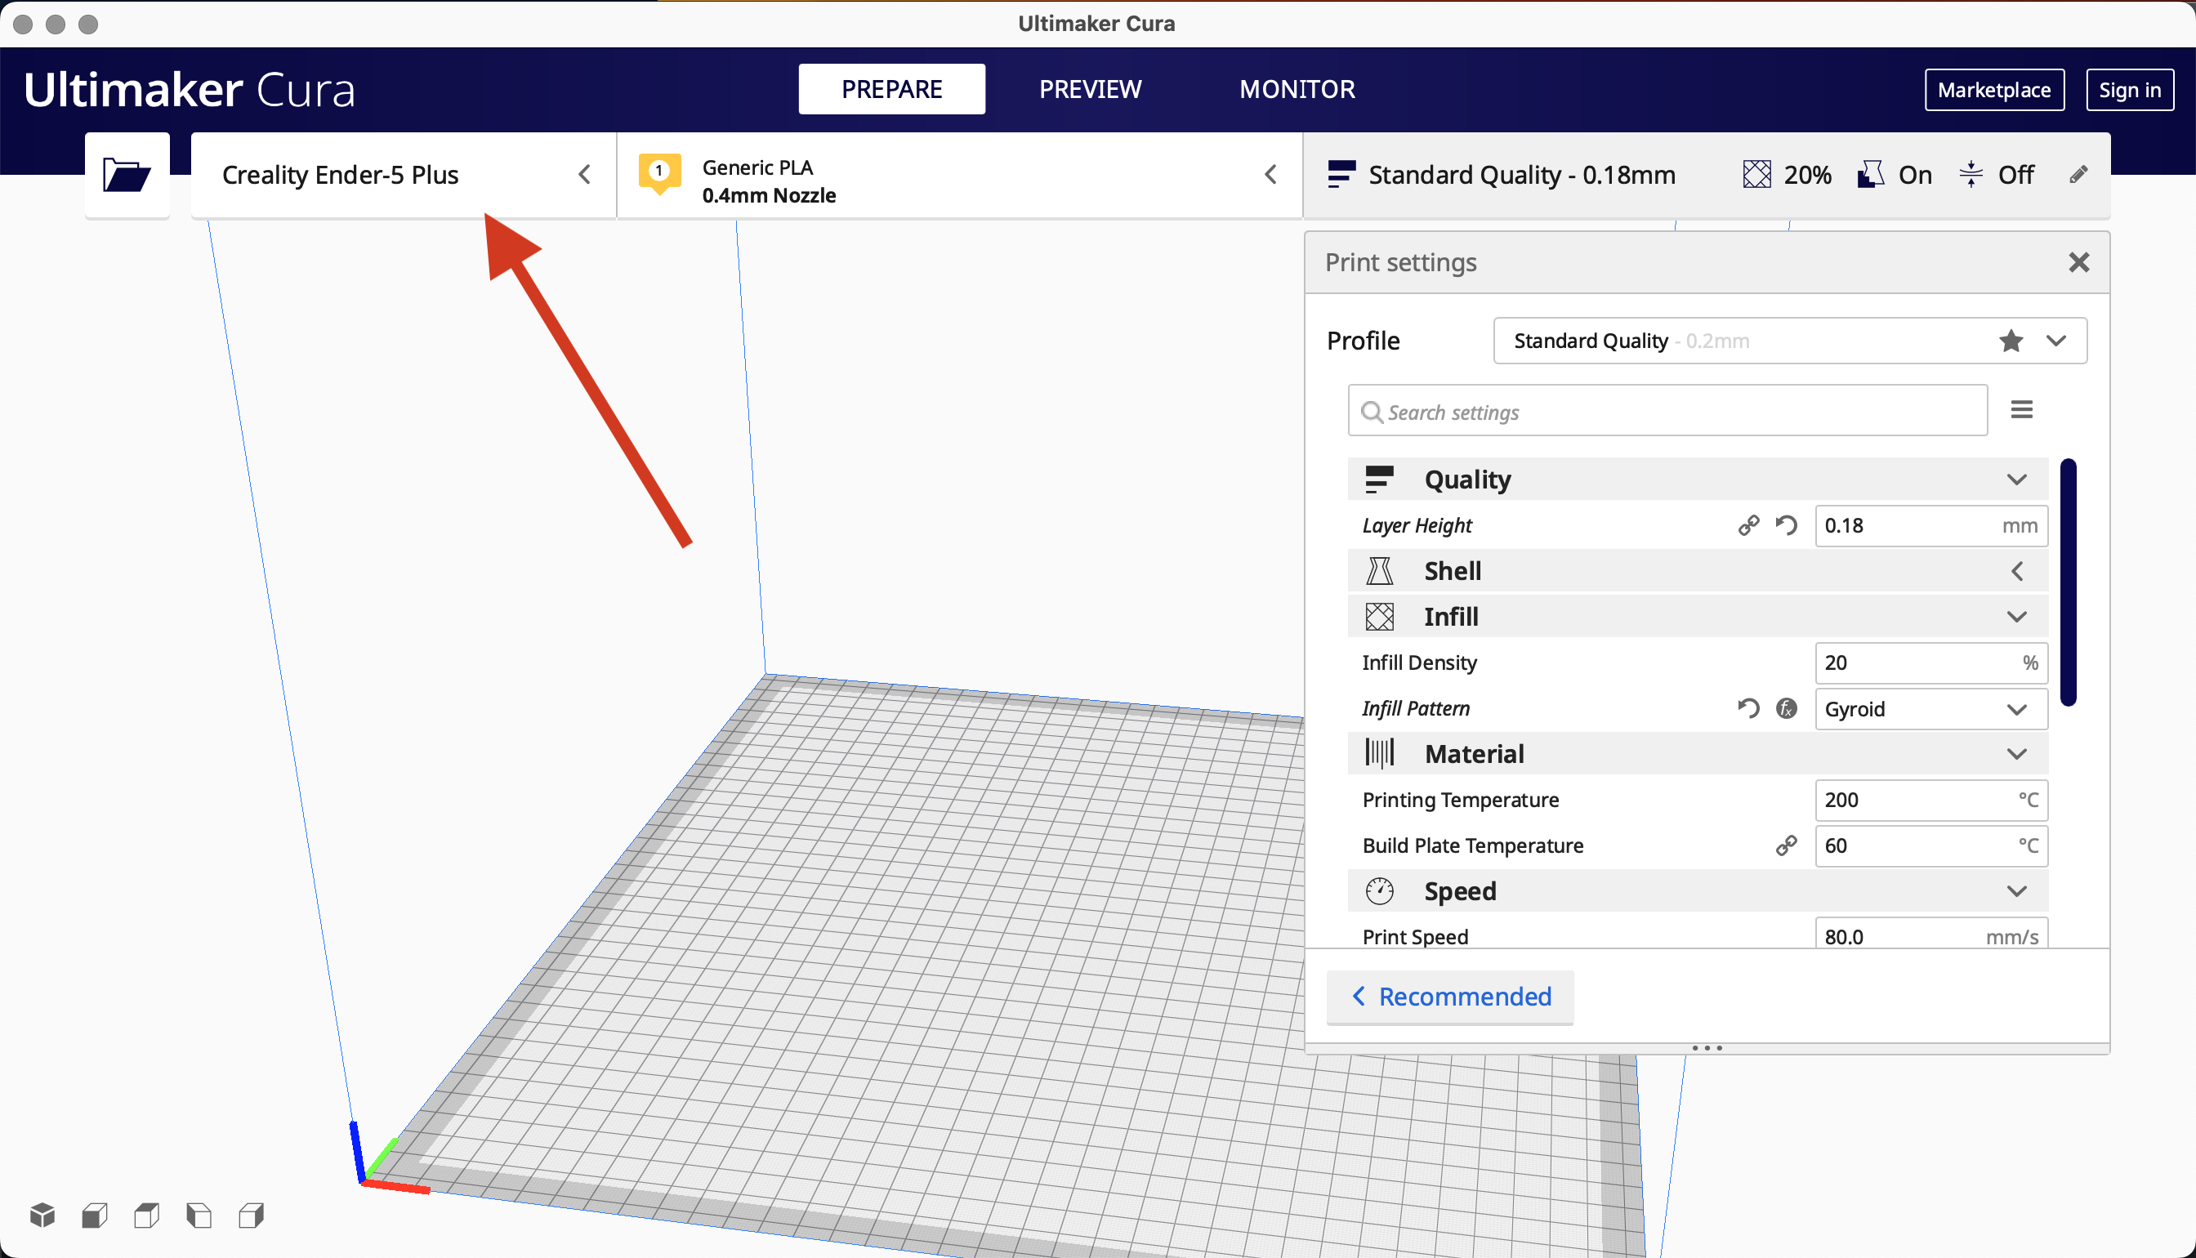
Task: Click the Infill Pattern label
Action: point(1415,708)
